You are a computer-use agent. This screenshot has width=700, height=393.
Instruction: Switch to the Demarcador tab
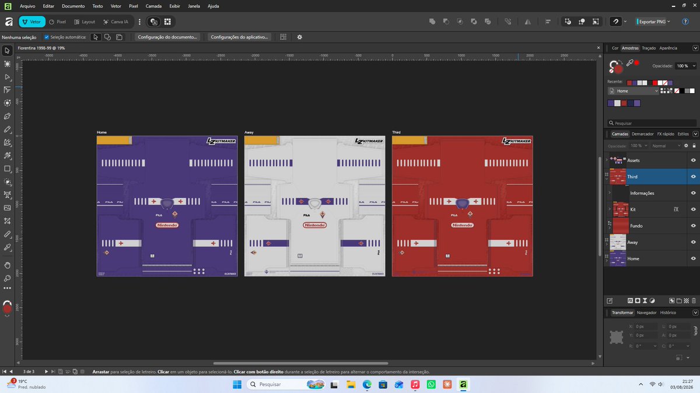click(x=642, y=134)
